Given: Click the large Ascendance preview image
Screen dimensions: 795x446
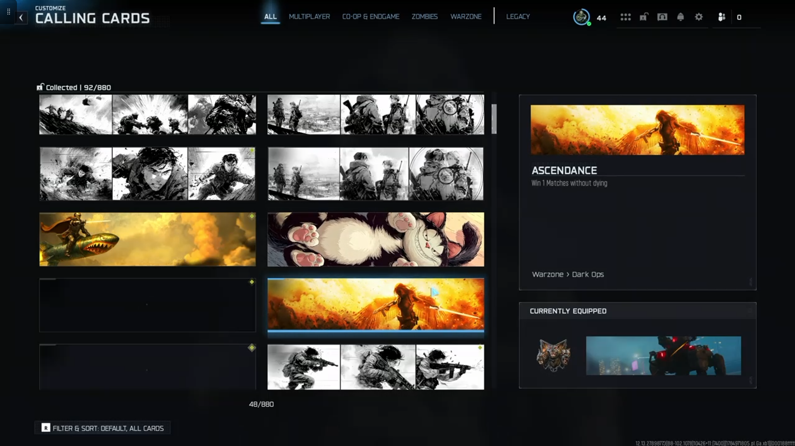Looking at the screenshot, I should tap(637, 130).
